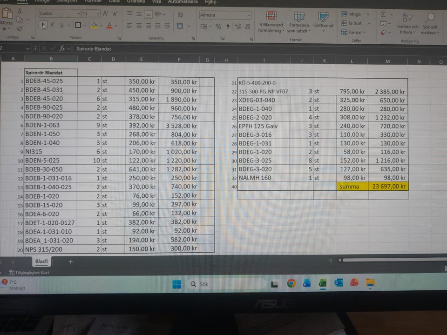
Task: Click the yellow fill color button
Action: (x=95, y=26)
